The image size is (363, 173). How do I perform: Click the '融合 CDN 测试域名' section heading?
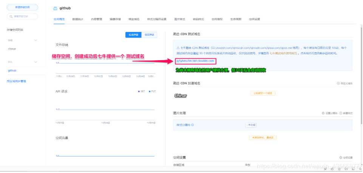pyautogui.click(x=187, y=34)
